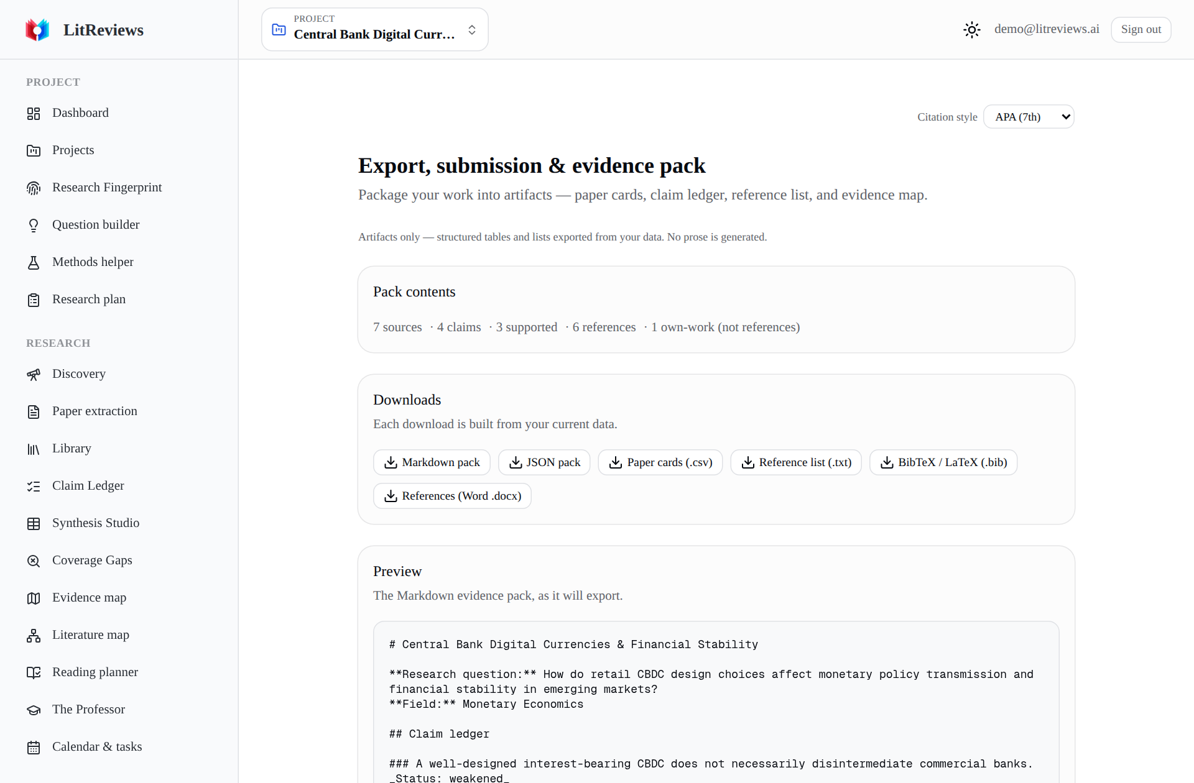Image resolution: width=1194 pixels, height=783 pixels.
Task: Click the LitReviews logo icon
Action: tap(37, 30)
